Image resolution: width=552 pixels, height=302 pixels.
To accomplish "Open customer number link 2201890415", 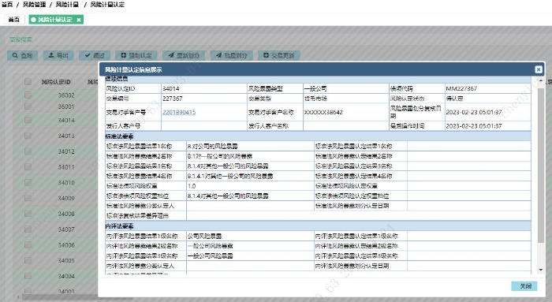I will pos(179,112).
